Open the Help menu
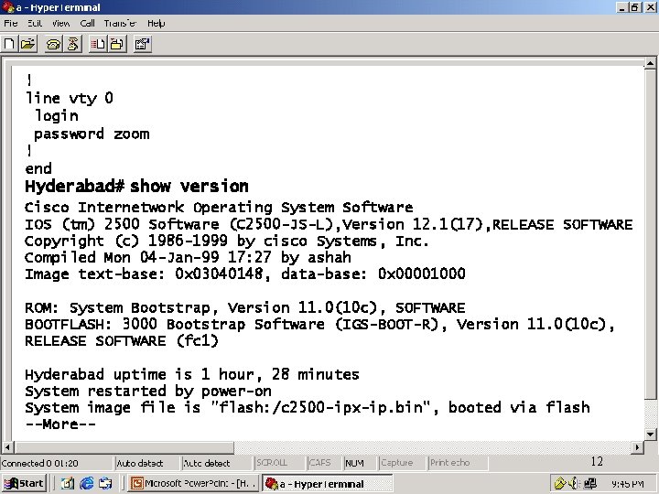Viewport: 659px width, 494px height. 156,23
